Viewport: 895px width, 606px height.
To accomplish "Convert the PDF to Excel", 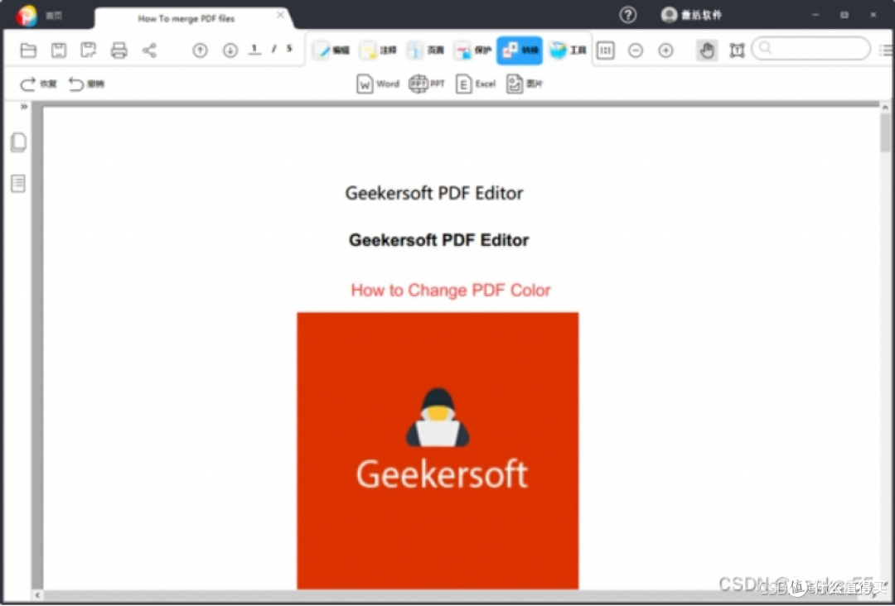I will 474,83.
